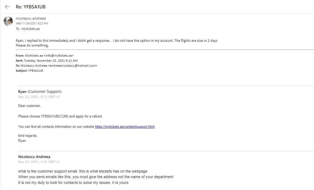Click the back arrow to leave message
The width and height of the screenshot is (314, 190).
click(x=7, y=7)
